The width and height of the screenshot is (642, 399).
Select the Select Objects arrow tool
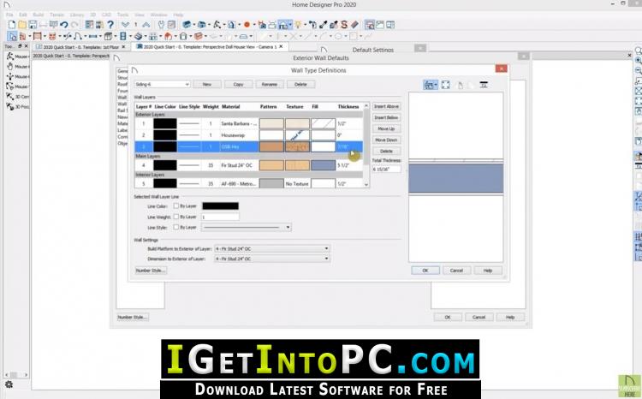[x=12, y=37]
